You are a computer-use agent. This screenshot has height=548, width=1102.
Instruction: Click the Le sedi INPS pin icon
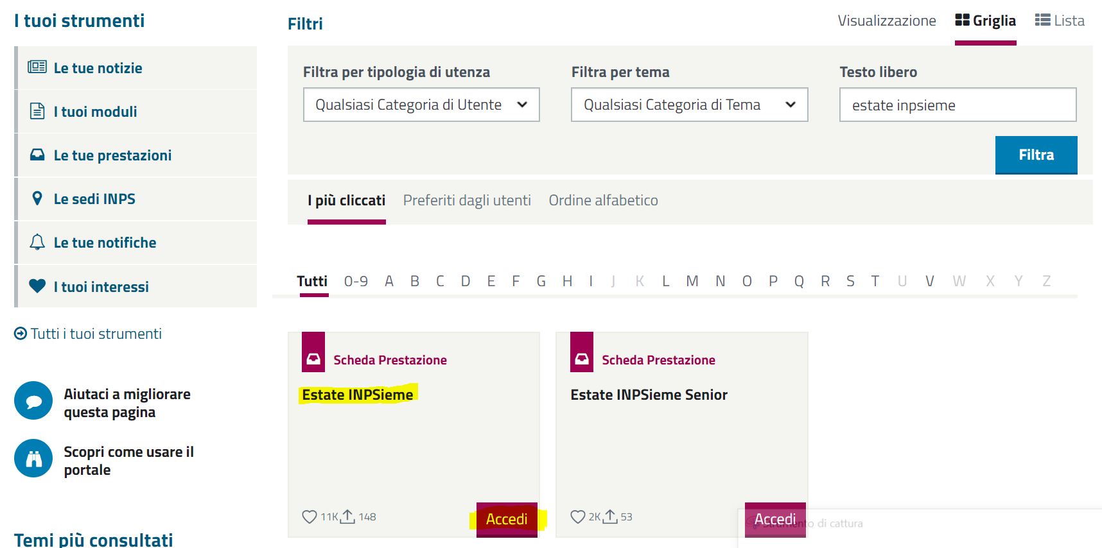tap(37, 198)
